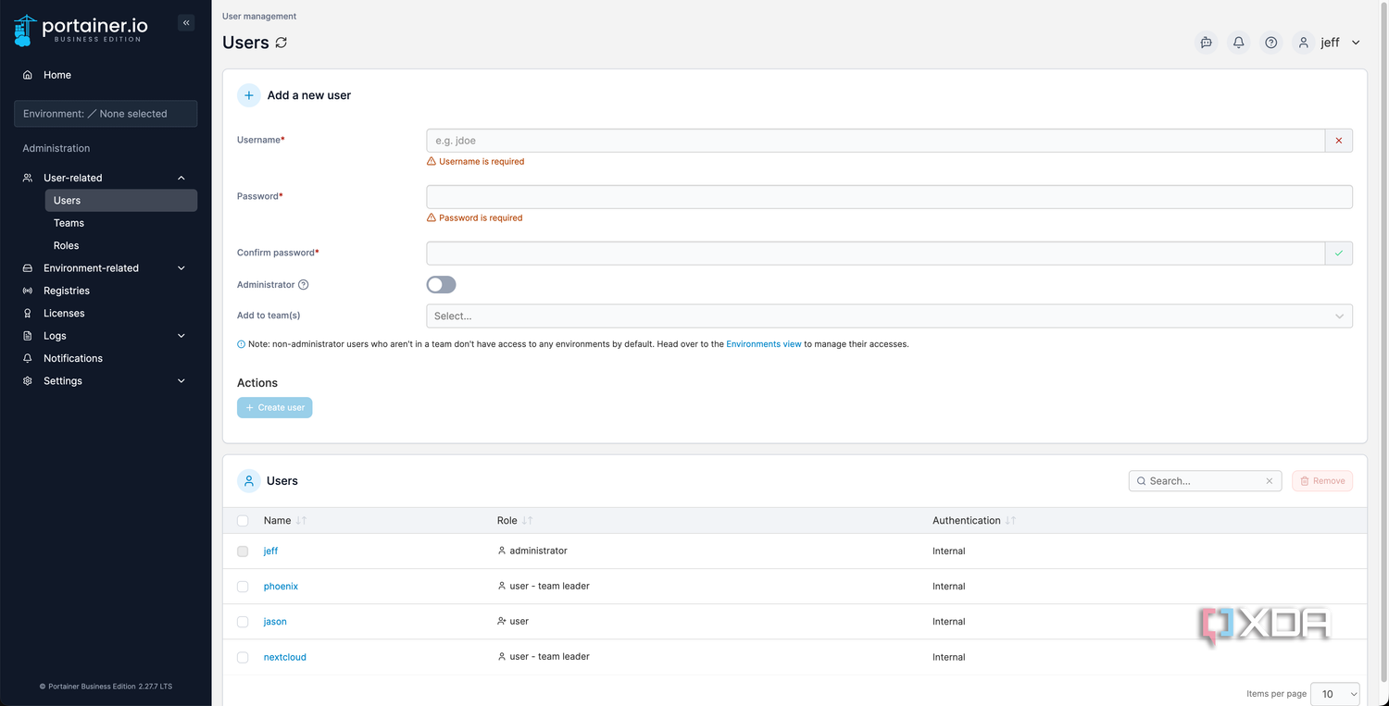
Task: Click into the Username input field
Action: tap(875, 141)
